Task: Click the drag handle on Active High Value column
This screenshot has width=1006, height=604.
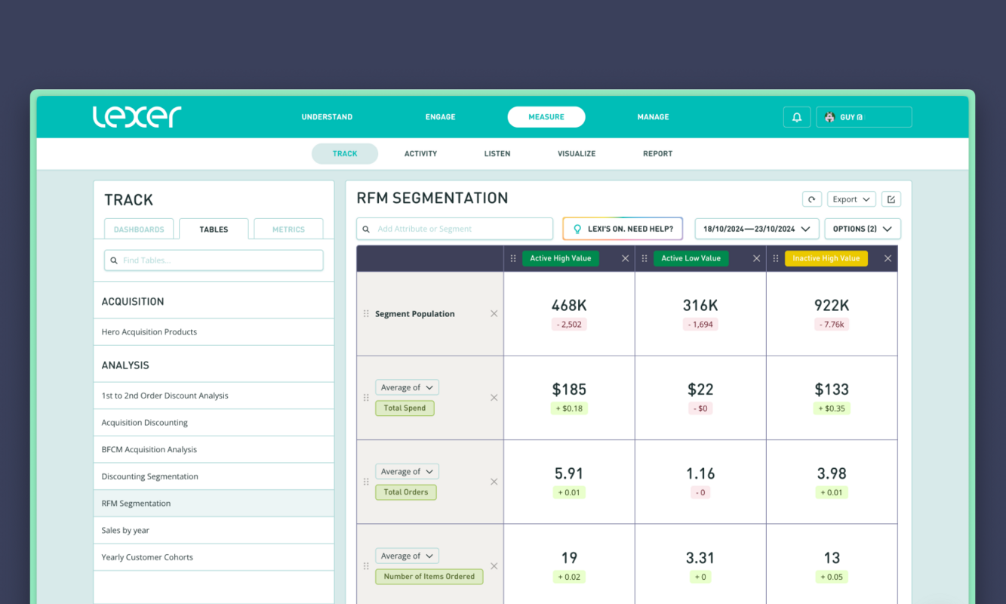Action: pyautogui.click(x=512, y=257)
